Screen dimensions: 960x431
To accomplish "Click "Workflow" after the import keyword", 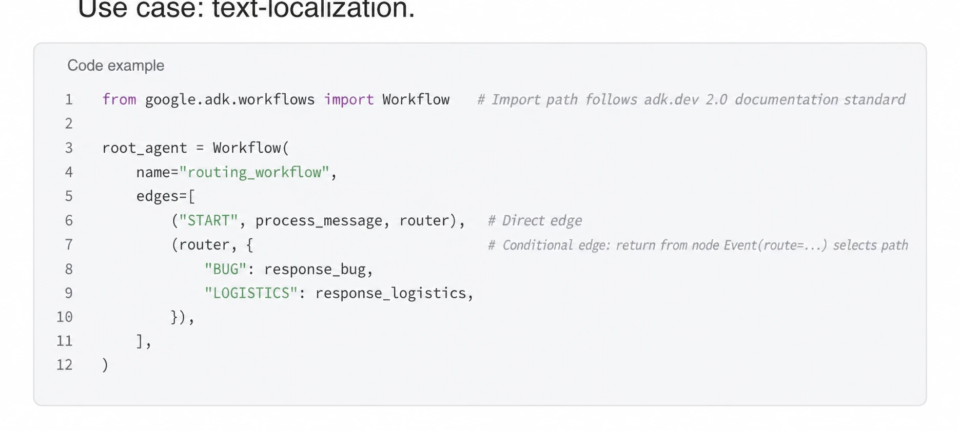I will pyautogui.click(x=416, y=99).
